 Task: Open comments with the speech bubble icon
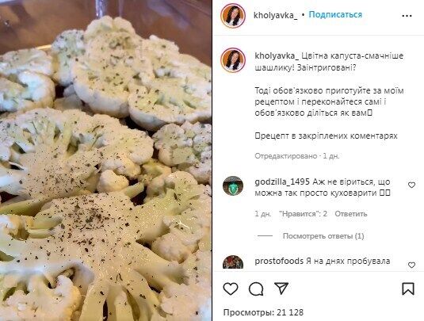pyautogui.click(x=256, y=289)
